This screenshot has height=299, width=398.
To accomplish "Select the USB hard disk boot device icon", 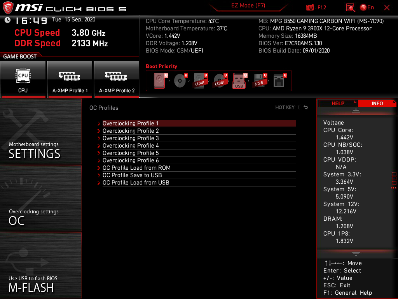I will pyautogui.click(x=200, y=81).
